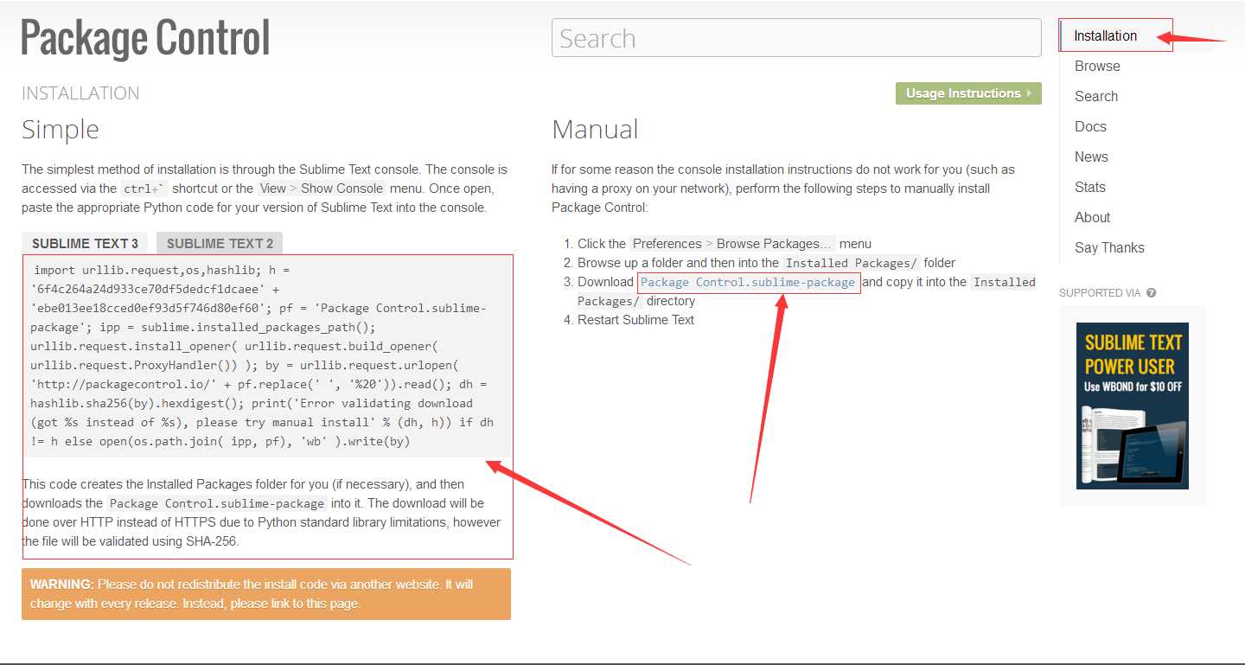The height and width of the screenshot is (665, 1245).
Task: Focus the Search input field
Action: coord(796,38)
